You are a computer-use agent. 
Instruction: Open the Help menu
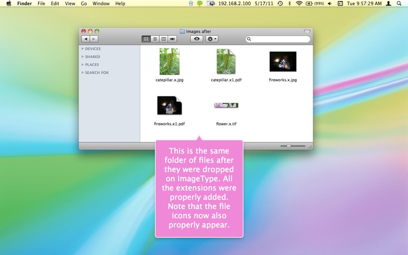point(120,4)
